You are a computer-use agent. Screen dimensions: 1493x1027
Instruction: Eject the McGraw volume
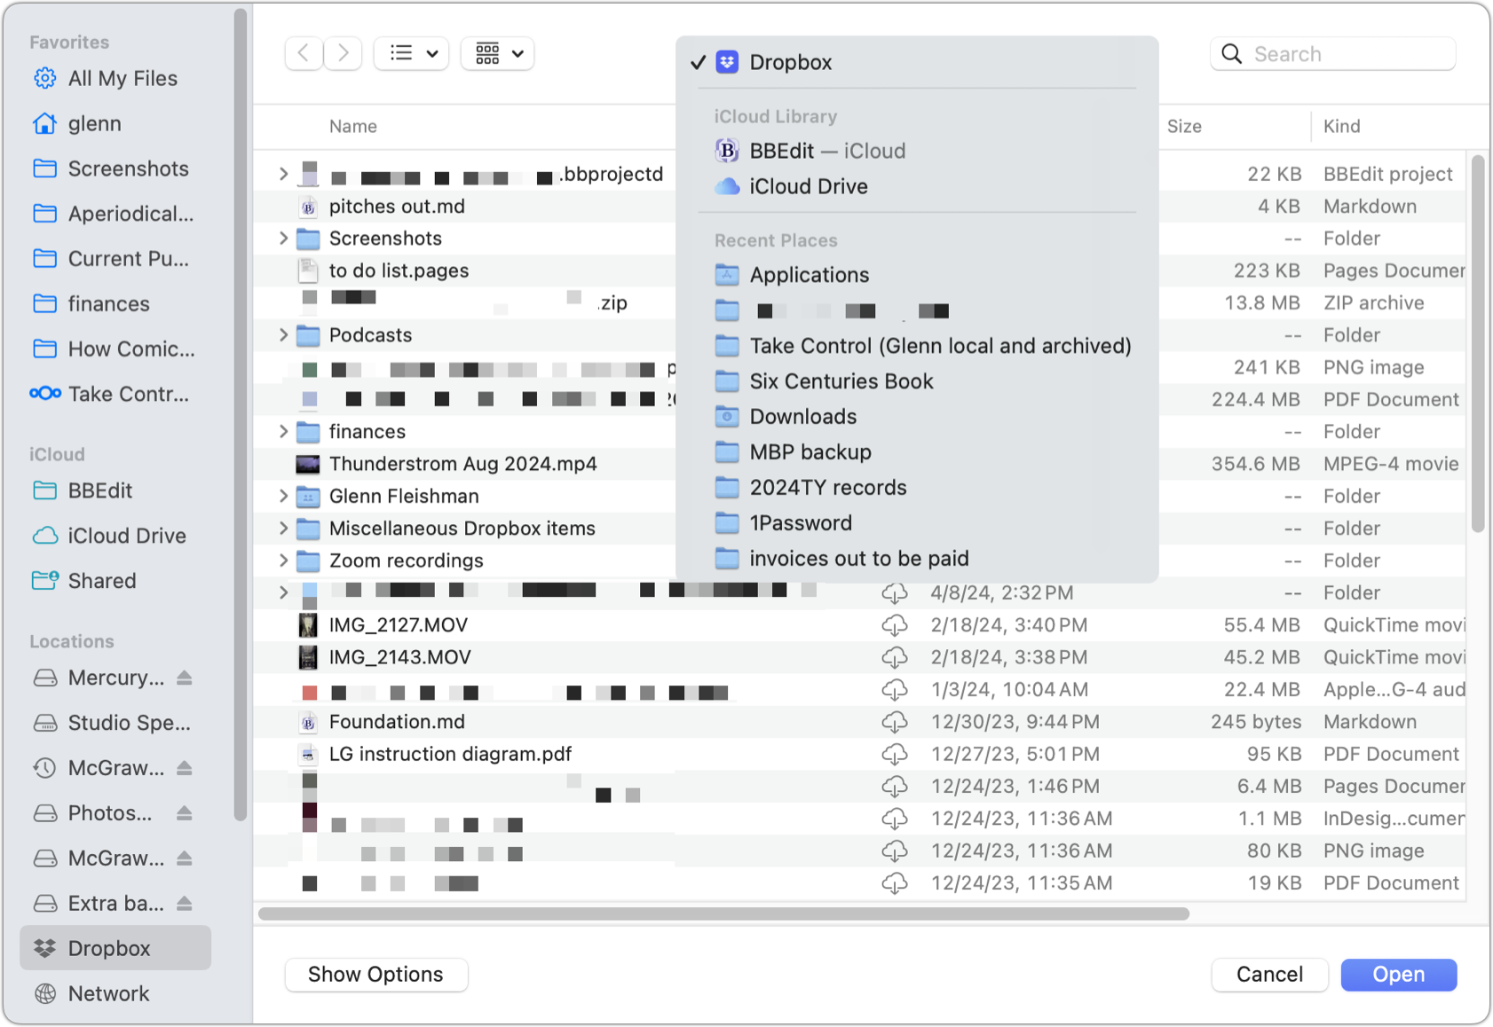pos(184,768)
